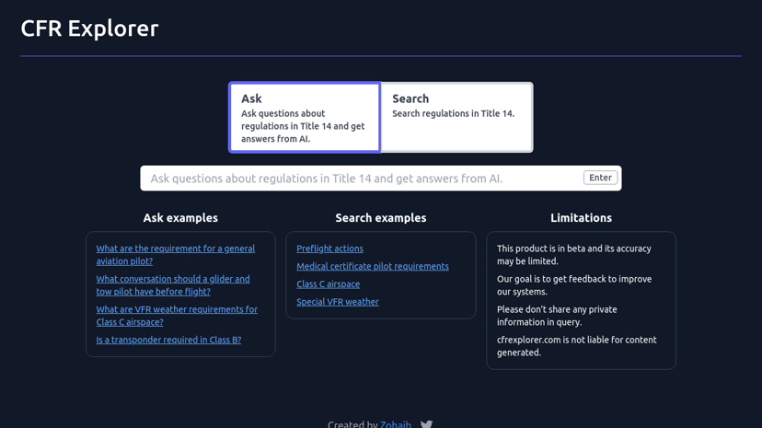Open 'Is a transponder required in Class B?' example

(x=168, y=340)
